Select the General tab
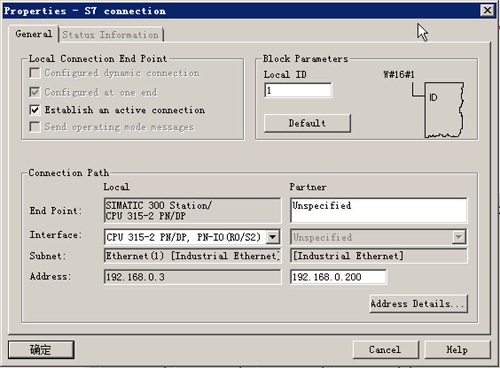The height and width of the screenshot is (368, 500). [x=34, y=34]
